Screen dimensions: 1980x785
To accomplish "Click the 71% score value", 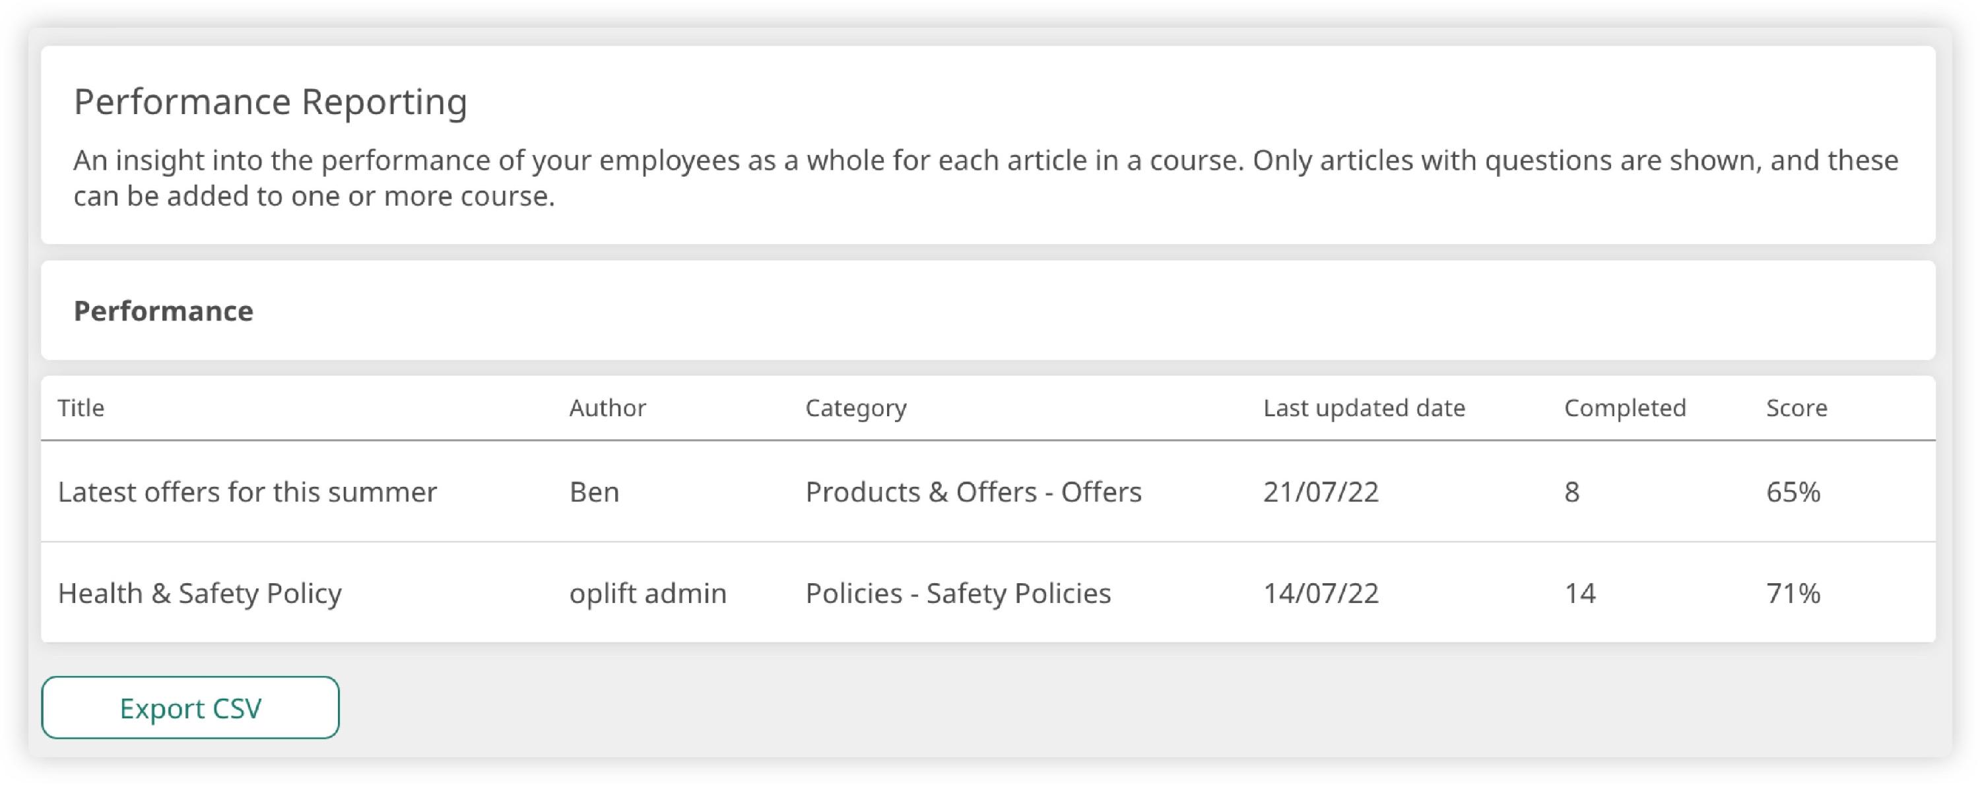I will [x=1793, y=593].
